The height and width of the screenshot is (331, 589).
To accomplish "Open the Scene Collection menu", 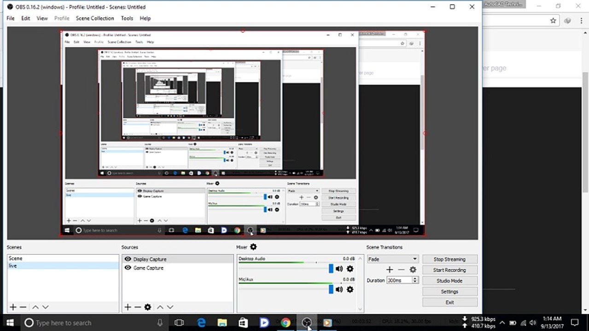I will 95,18.
